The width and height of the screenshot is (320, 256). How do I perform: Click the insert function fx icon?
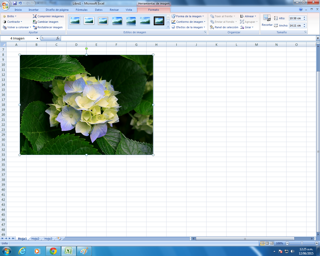[58, 38]
